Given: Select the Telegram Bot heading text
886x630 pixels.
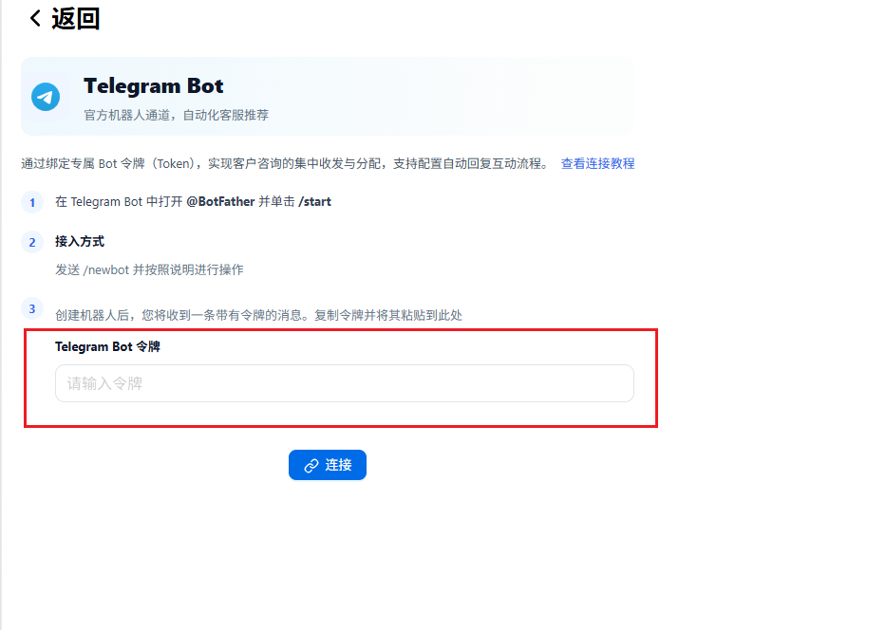Looking at the screenshot, I should pos(154,85).
